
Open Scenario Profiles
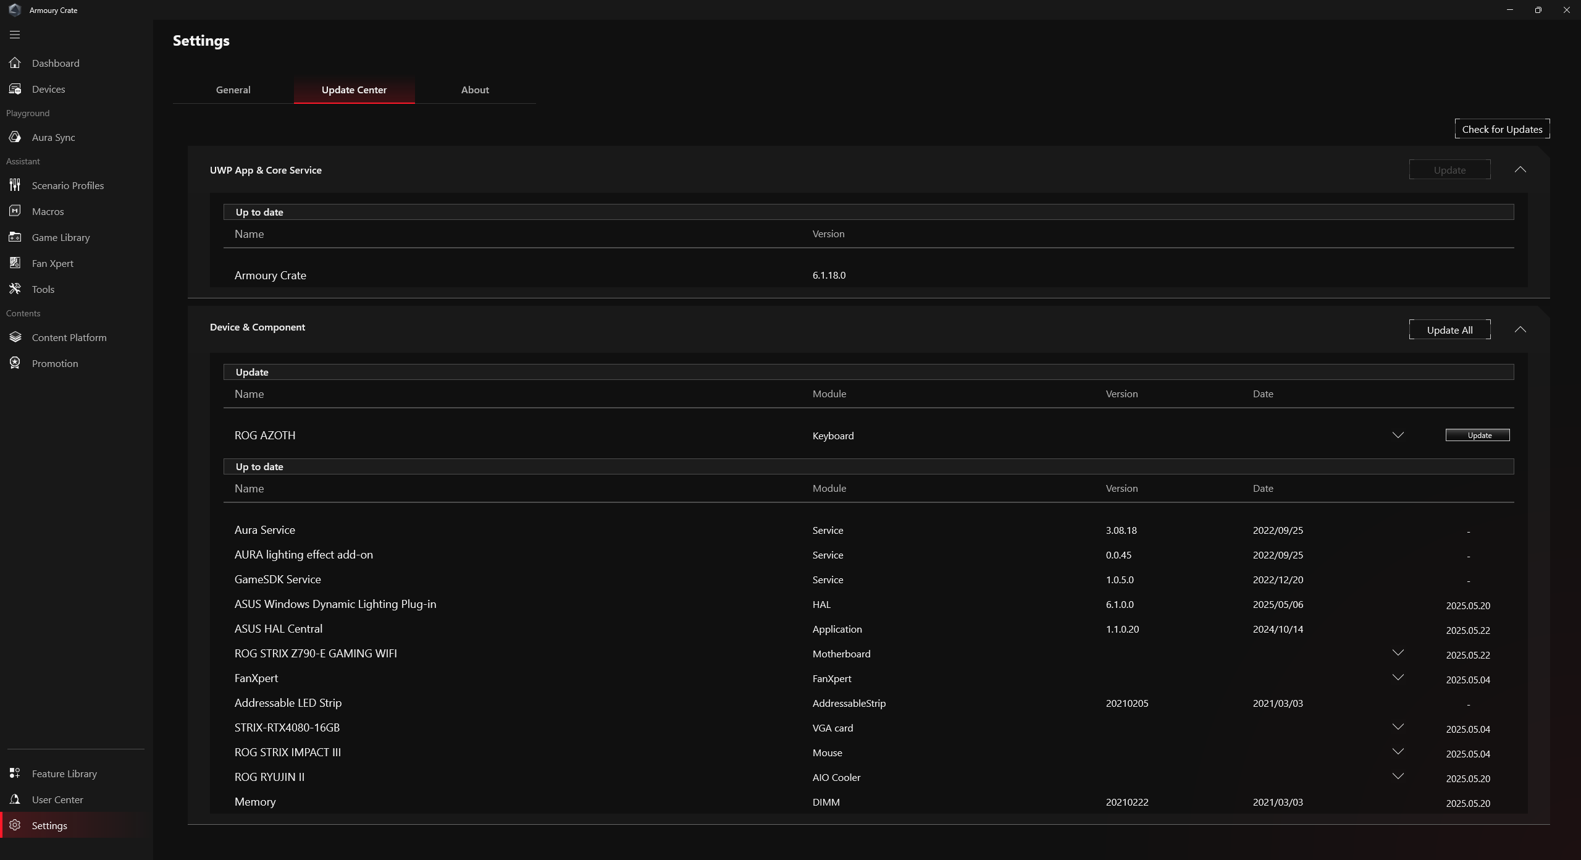click(x=77, y=185)
